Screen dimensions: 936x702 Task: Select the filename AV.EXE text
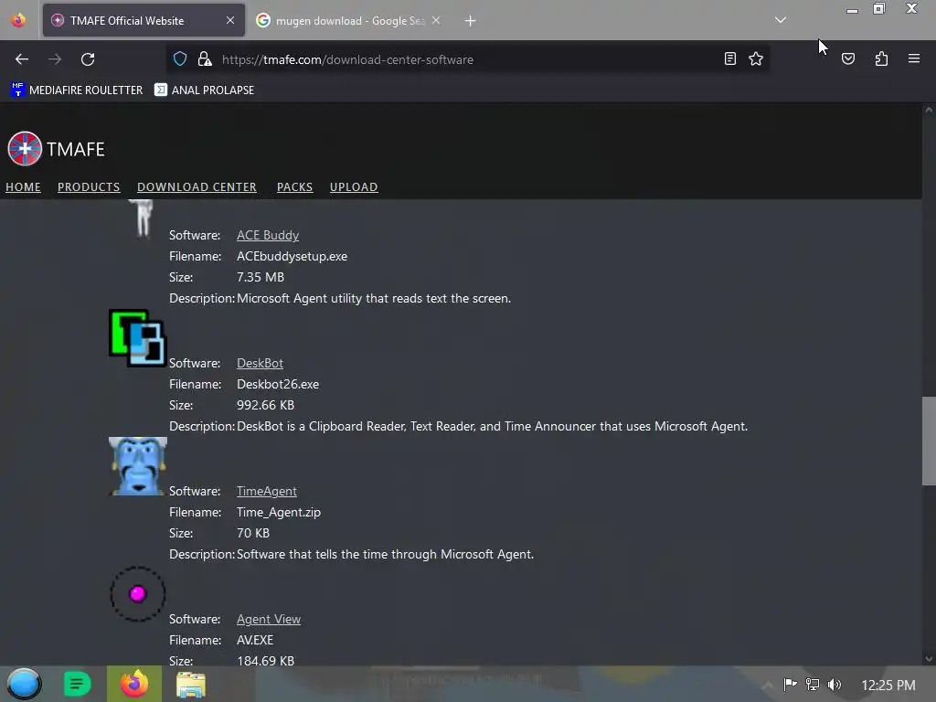tap(255, 640)
